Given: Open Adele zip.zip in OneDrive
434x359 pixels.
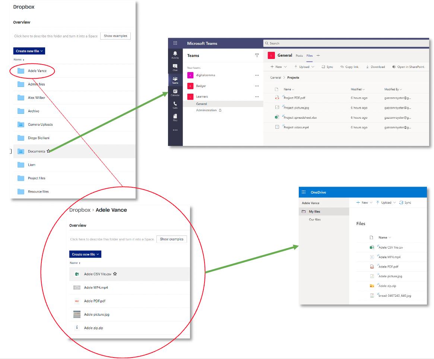Looking at the screenshot, I should [x=387, y=286].
